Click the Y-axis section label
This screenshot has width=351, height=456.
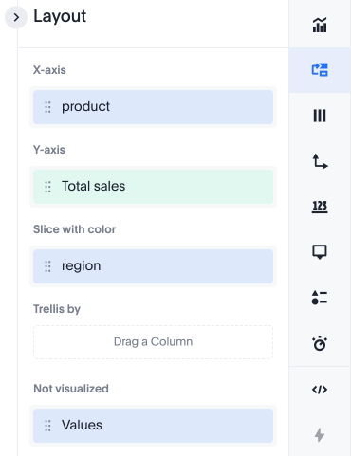(49, 150)
